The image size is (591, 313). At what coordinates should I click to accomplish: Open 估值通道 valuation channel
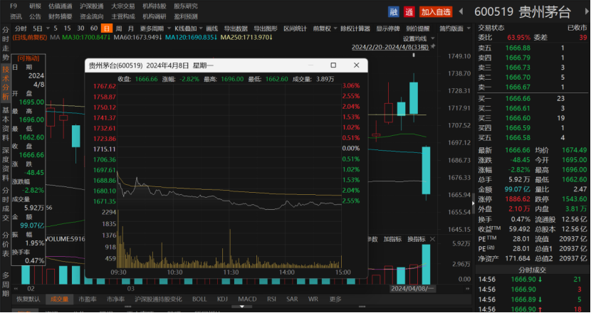pyautogui.click(x=60, y=6)
